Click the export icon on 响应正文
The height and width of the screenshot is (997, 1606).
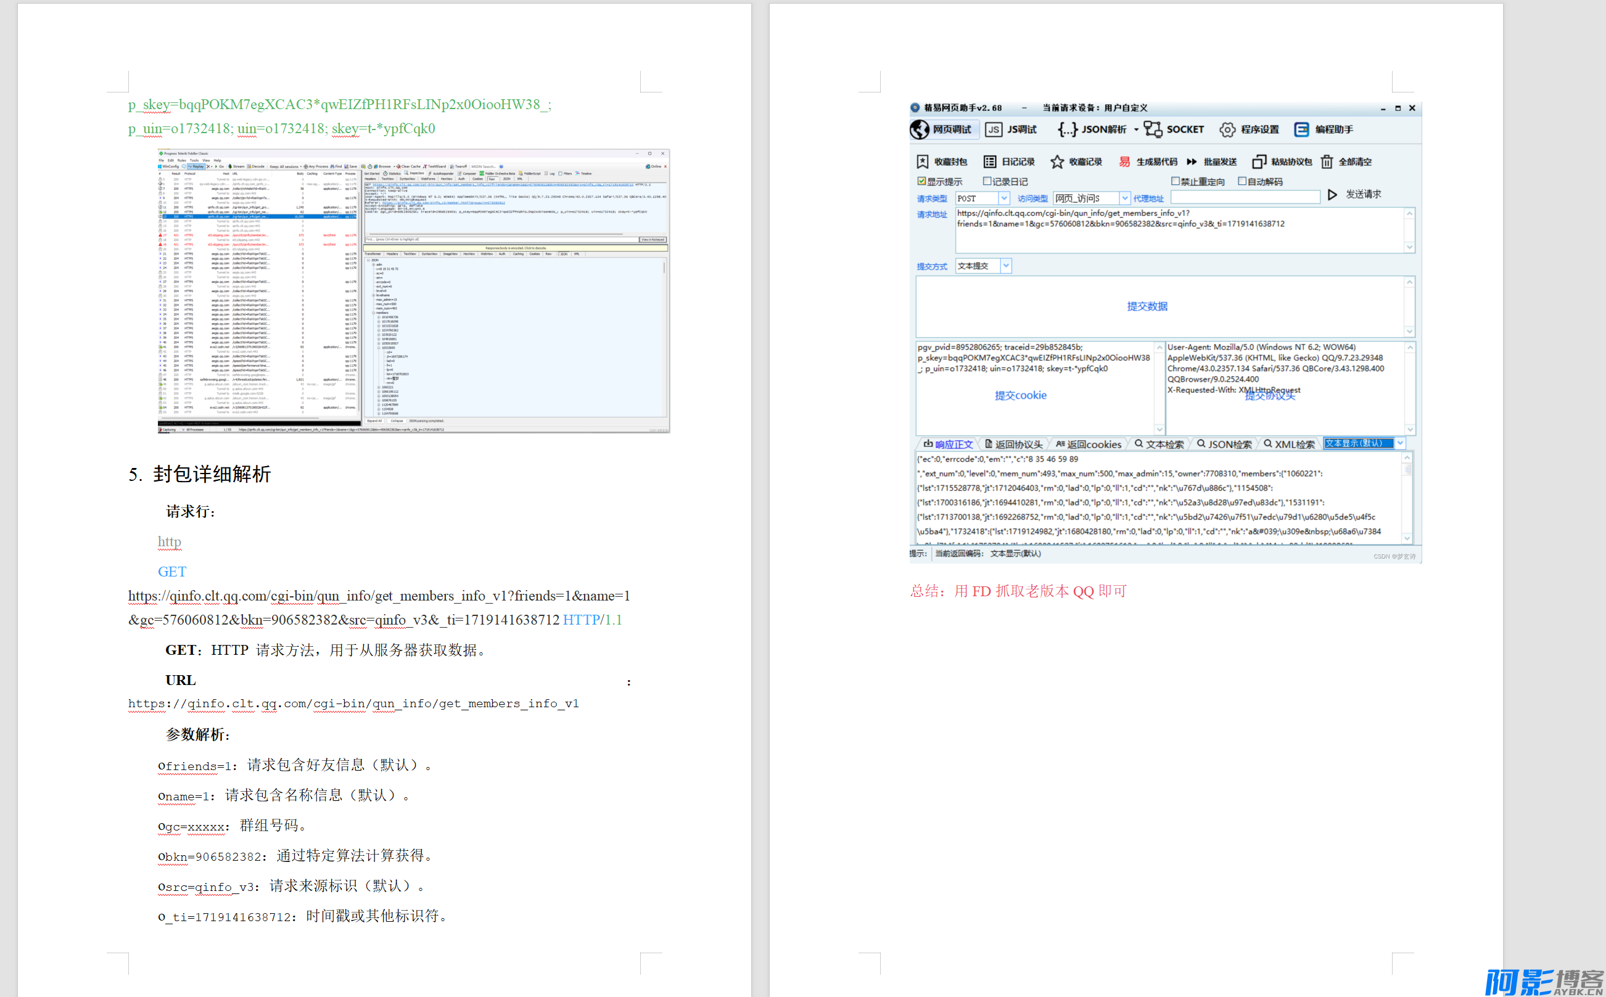pos(928,444)
